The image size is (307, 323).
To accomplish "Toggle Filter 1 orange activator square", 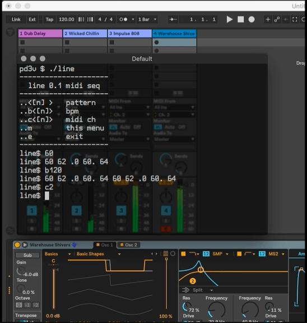I will tap(183, 254).
